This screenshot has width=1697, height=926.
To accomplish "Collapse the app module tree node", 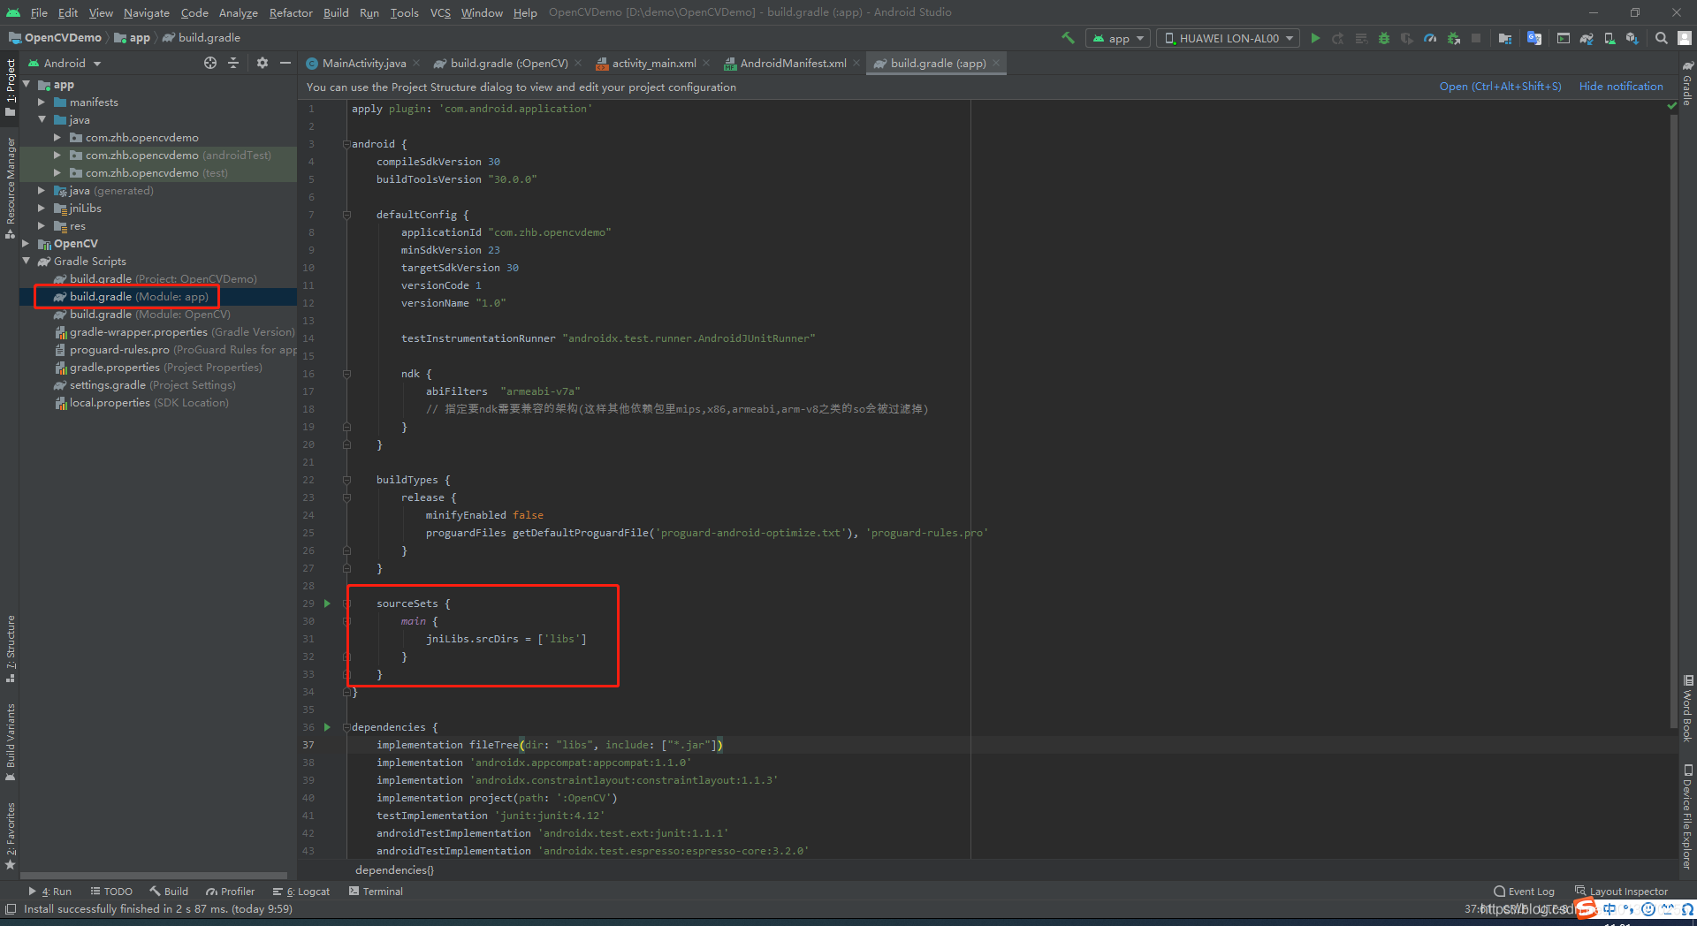I will [x=27, y=84].
